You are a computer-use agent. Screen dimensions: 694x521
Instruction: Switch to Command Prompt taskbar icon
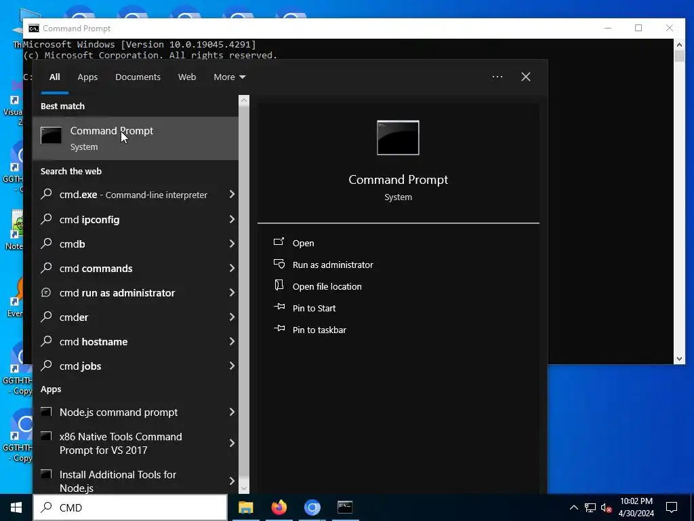(345, 507)
